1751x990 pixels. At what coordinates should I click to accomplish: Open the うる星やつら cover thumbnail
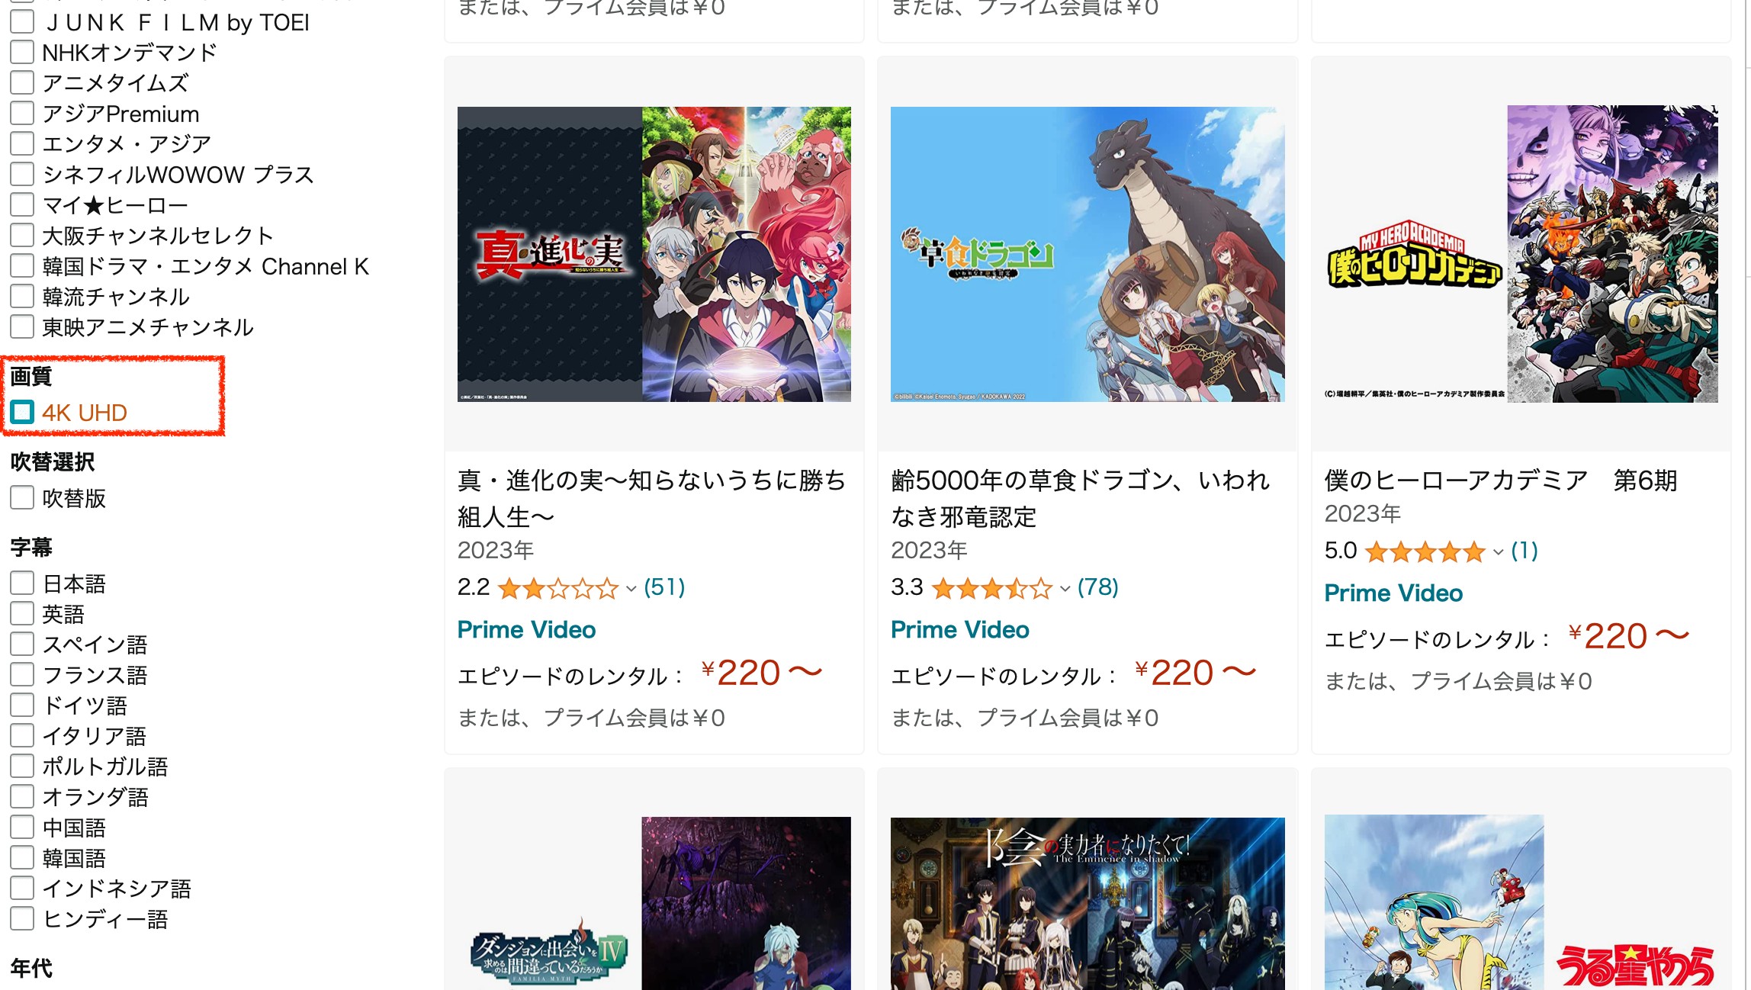(x=1521, y=902)
